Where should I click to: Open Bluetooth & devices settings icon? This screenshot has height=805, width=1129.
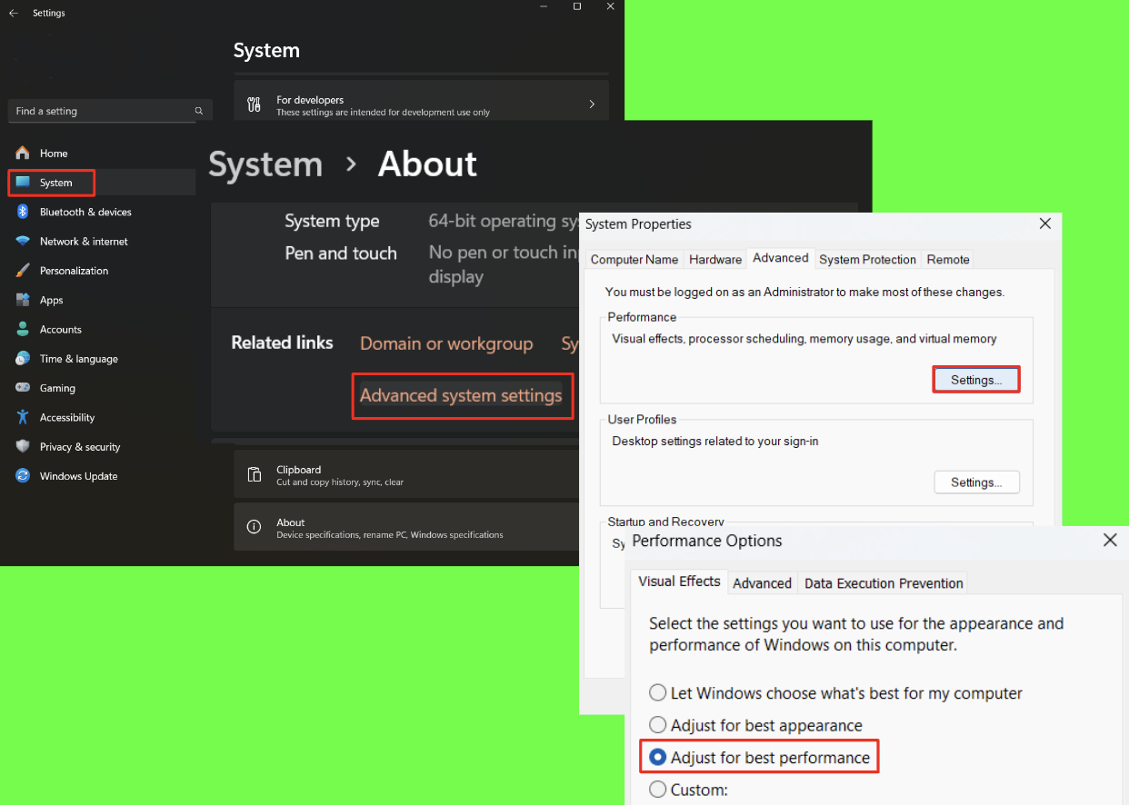point(23,212)
